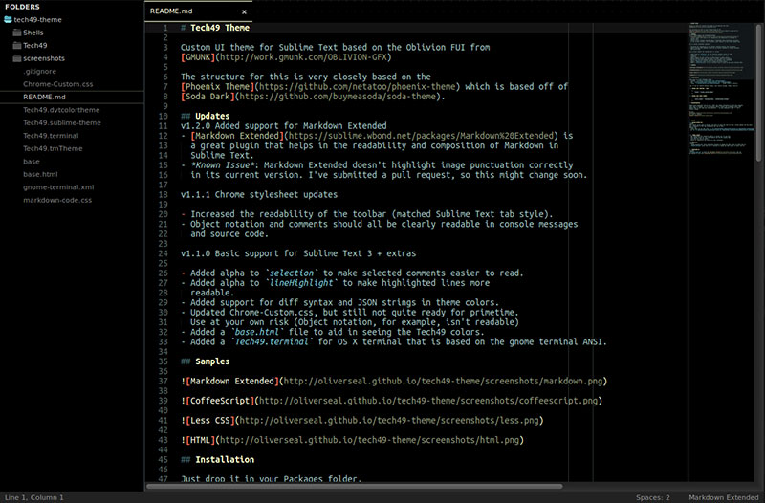Place cursor in the '# Tech49 Theme' heading

tap(215, 28)
